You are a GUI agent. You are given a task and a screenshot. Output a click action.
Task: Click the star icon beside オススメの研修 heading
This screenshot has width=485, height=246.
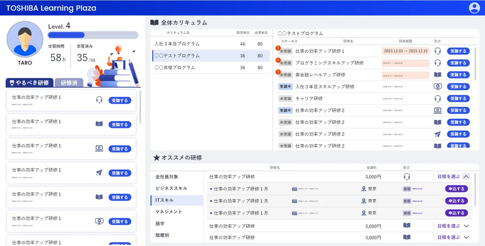coord(156,158)
